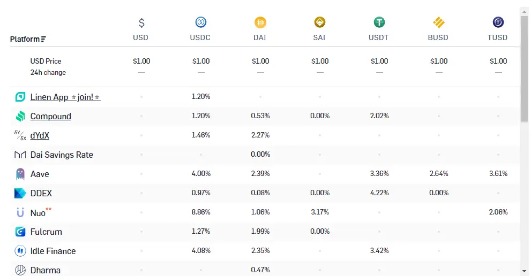
Task: Click the 24h change row label
Action: [48, 72]
